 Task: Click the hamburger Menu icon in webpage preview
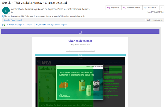click(x=39, y=63)
